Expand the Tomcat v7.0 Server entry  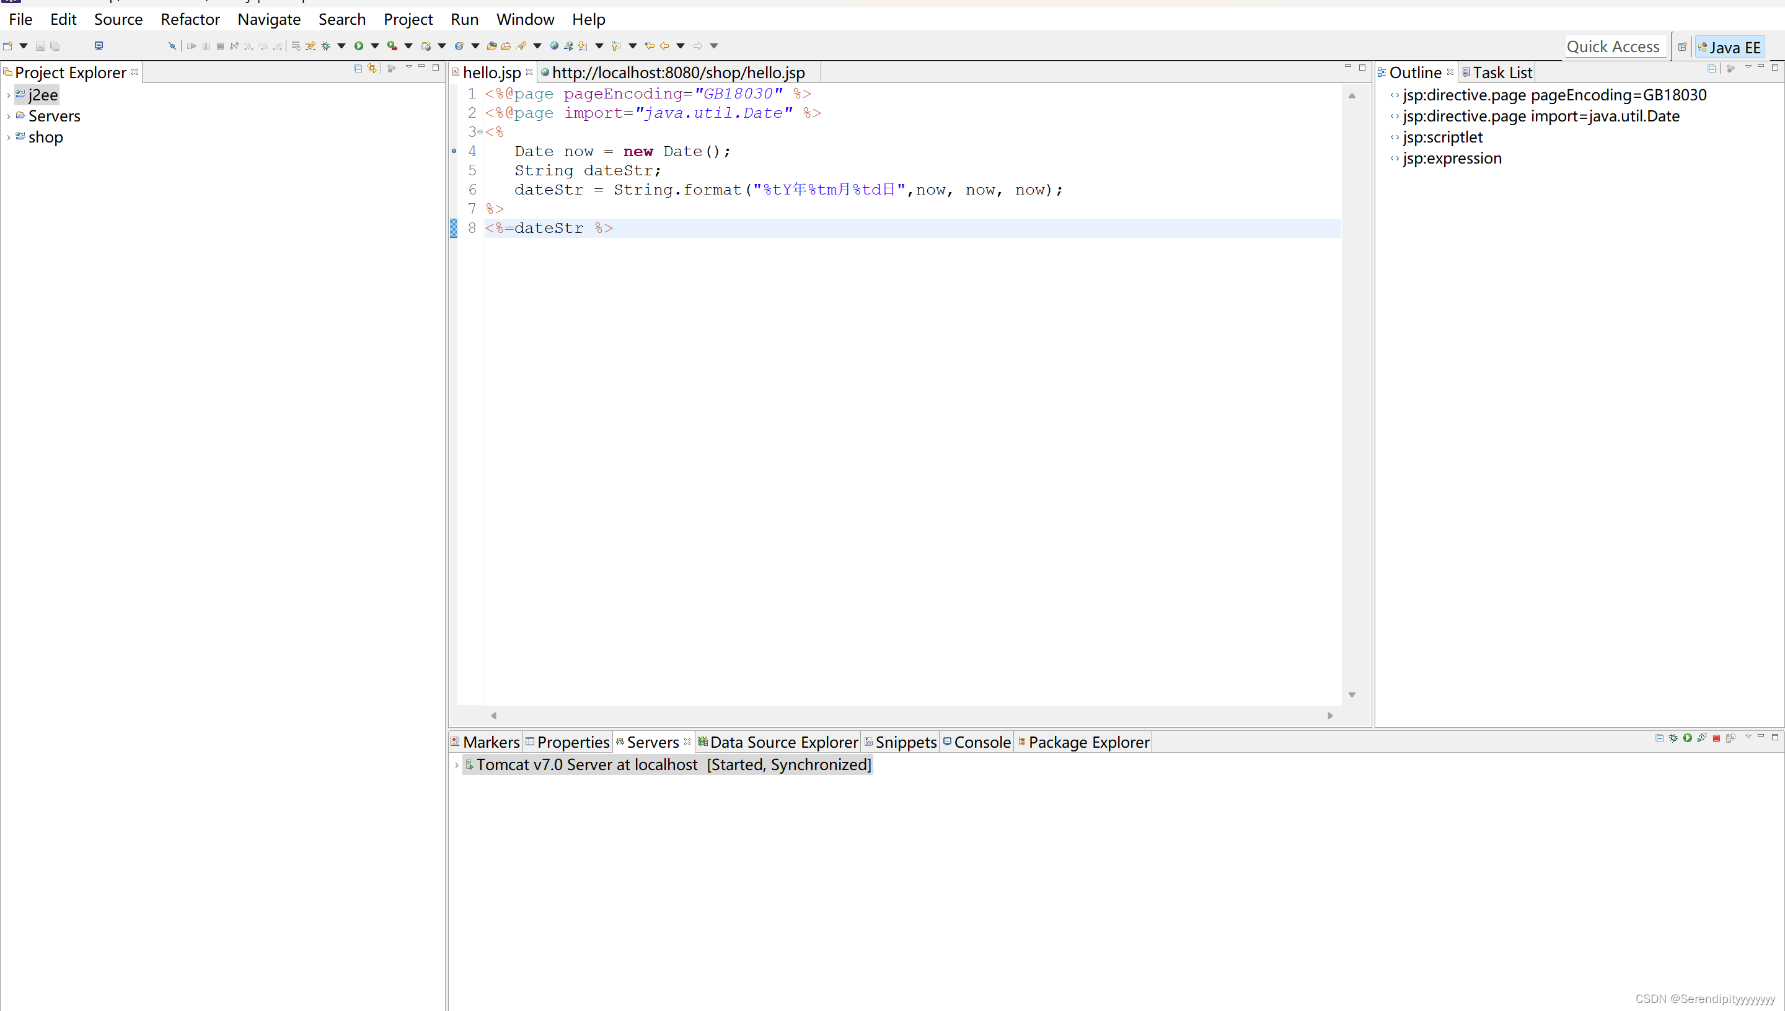(x=456, y=764)
